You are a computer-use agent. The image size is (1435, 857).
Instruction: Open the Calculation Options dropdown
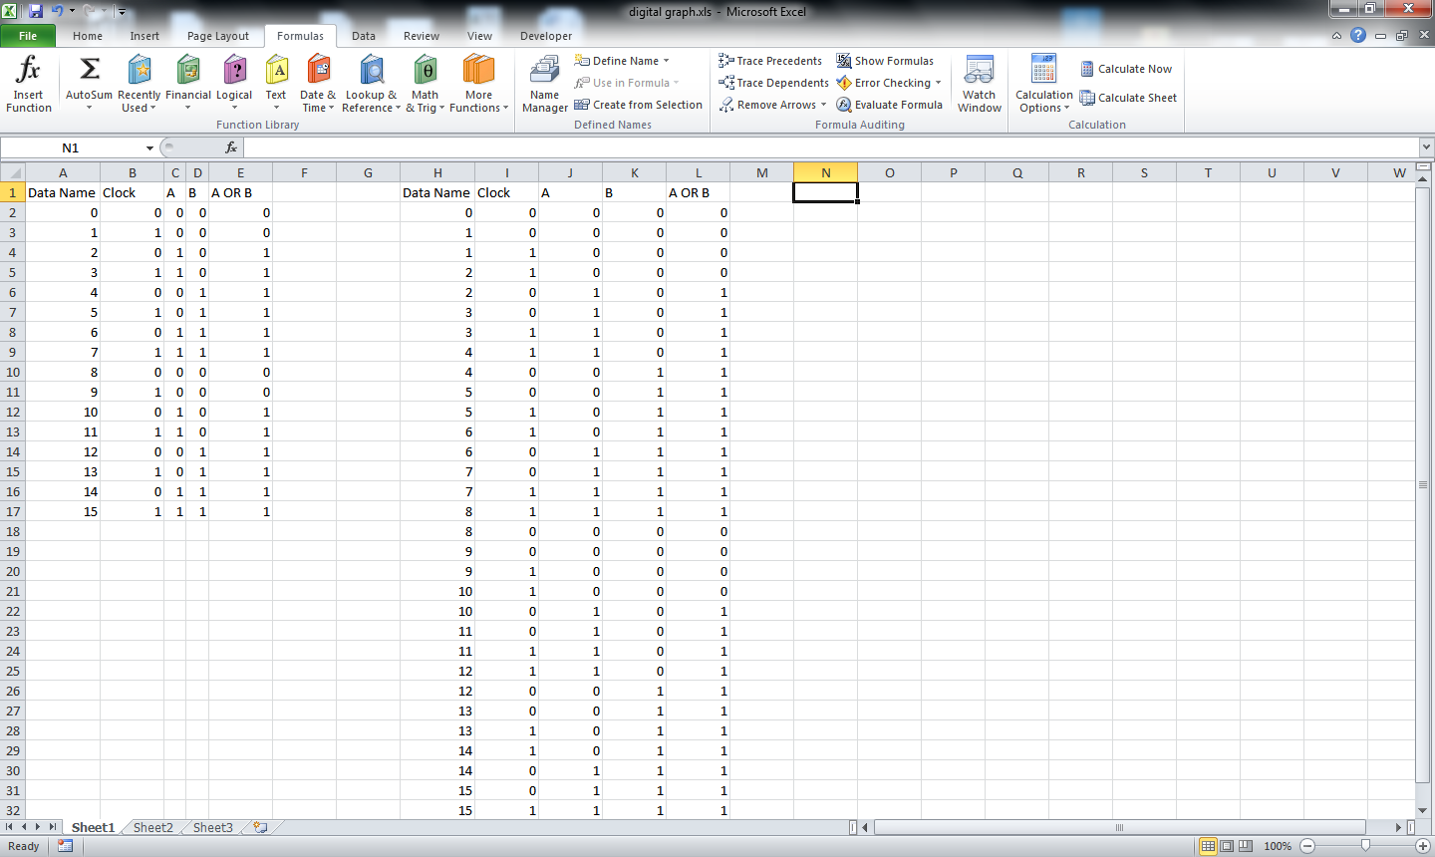[1042, 83]
